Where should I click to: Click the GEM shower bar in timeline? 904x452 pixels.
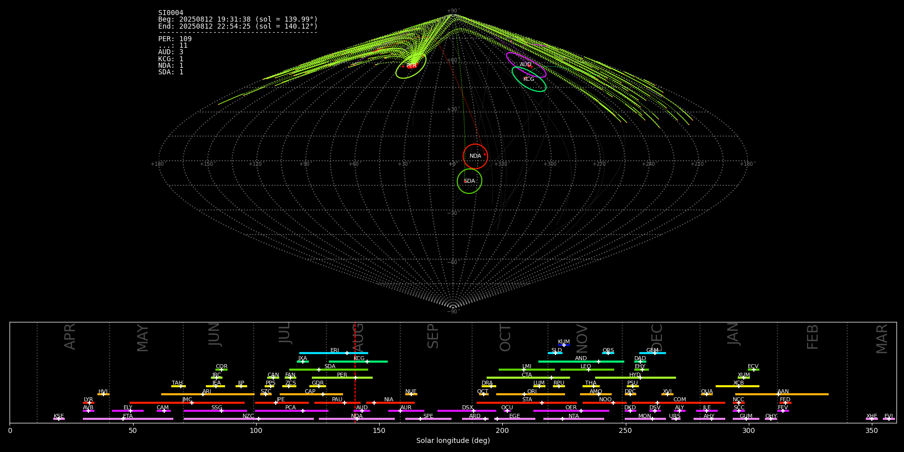click(x=652, y=353)
